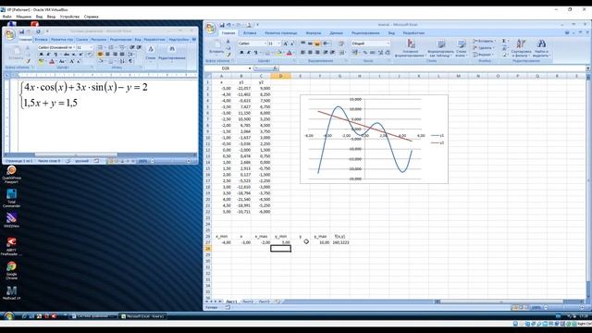Click the Paste button in Excel ribbon
Screen dimensions: 592x333
point(216,47)
